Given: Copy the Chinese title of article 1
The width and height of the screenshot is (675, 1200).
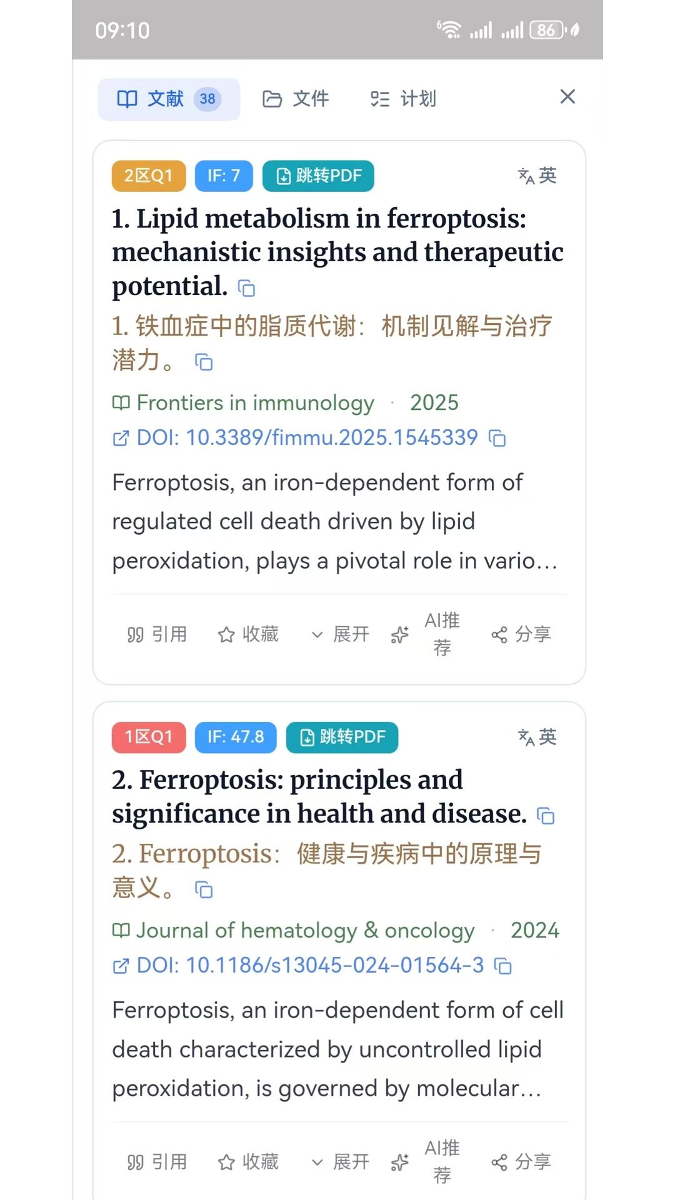Looking at the screenshot, I should (x=204, y=362).
